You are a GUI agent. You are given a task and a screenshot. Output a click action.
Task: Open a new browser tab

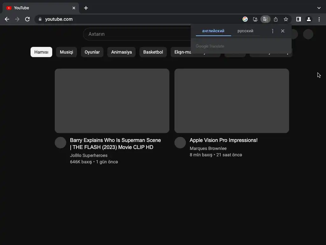click(86, 8)
